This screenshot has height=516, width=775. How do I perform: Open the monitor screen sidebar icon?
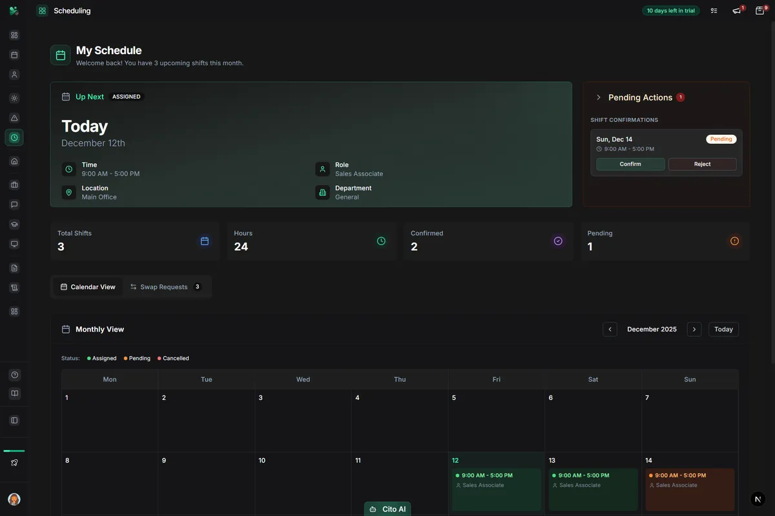point(14,244)
